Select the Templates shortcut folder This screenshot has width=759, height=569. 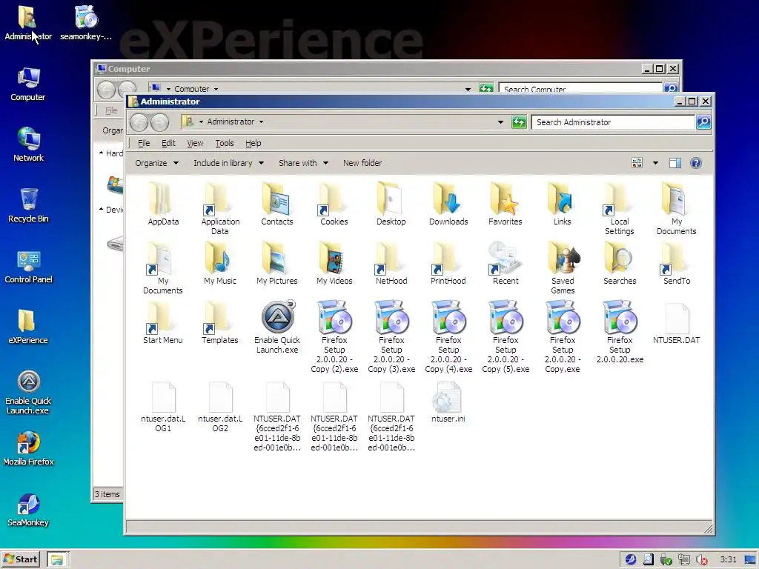220,323
